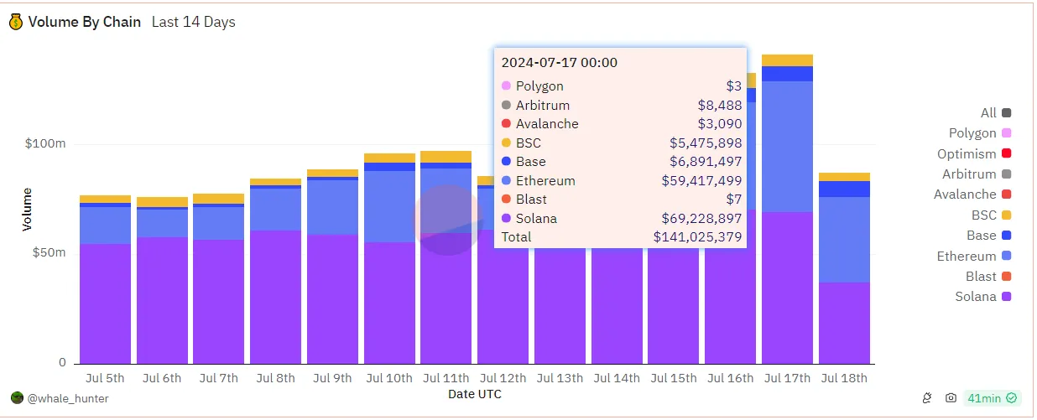Open the @whale_hunter profile link

point(68,399)
